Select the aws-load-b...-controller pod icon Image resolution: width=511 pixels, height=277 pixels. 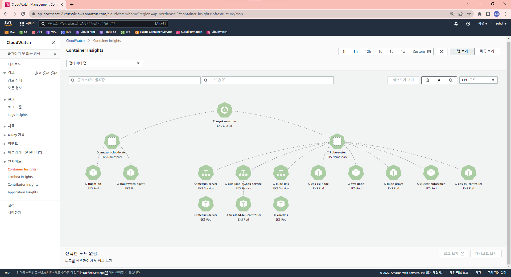(x=243, y=204)
